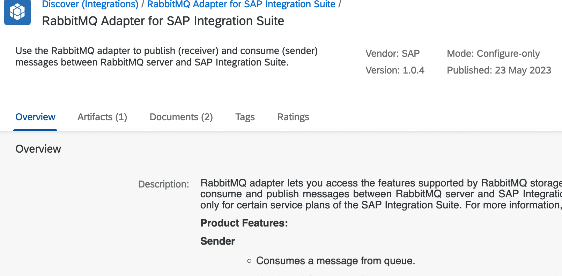
Task: Show the Ratings tab
Action: pos(293,117)
